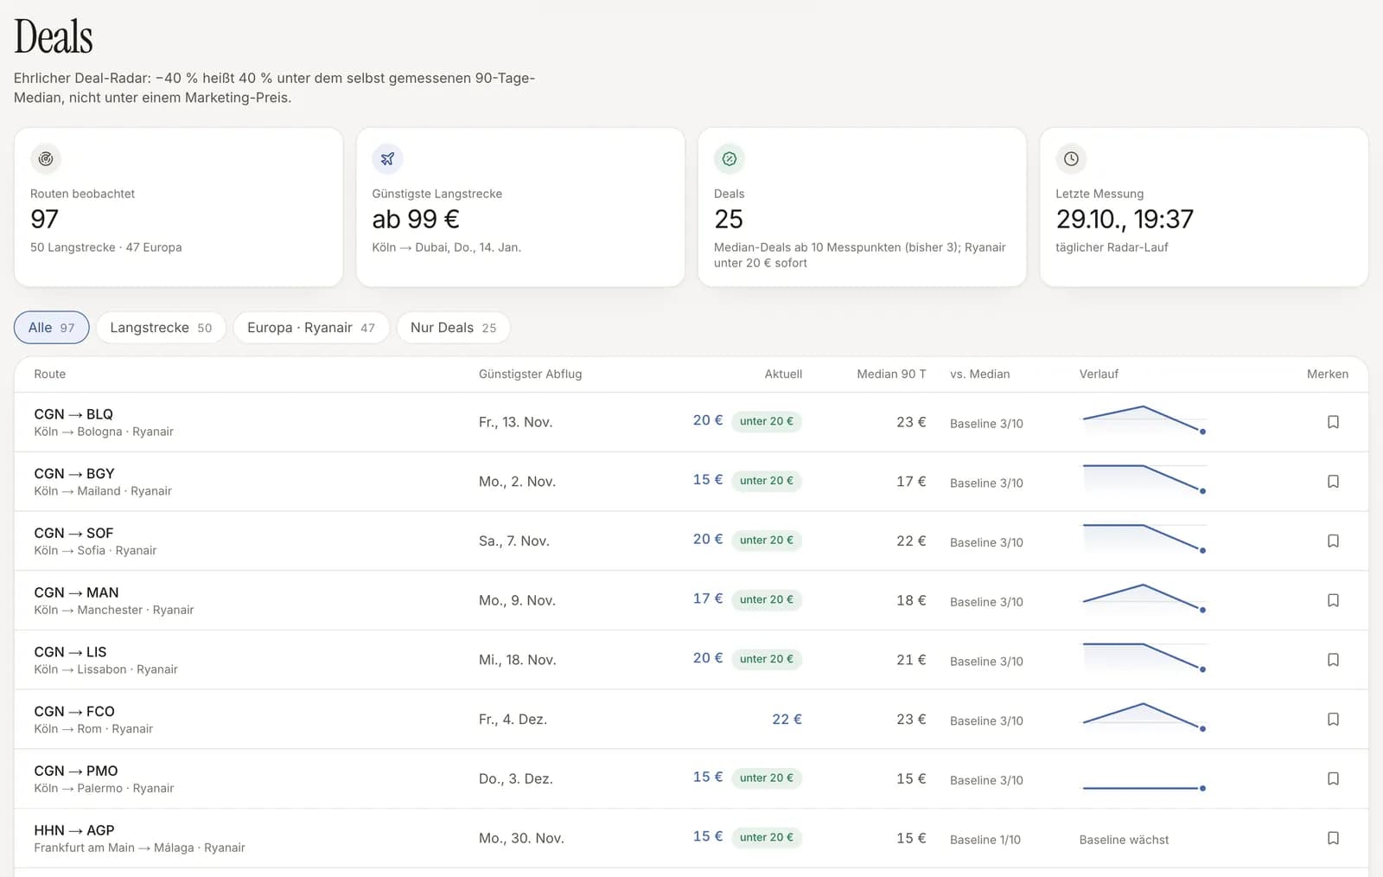Viewport: 1383px width, 877px height.
Task: Click the Median 90 T column header
Action: pos(891,374)
